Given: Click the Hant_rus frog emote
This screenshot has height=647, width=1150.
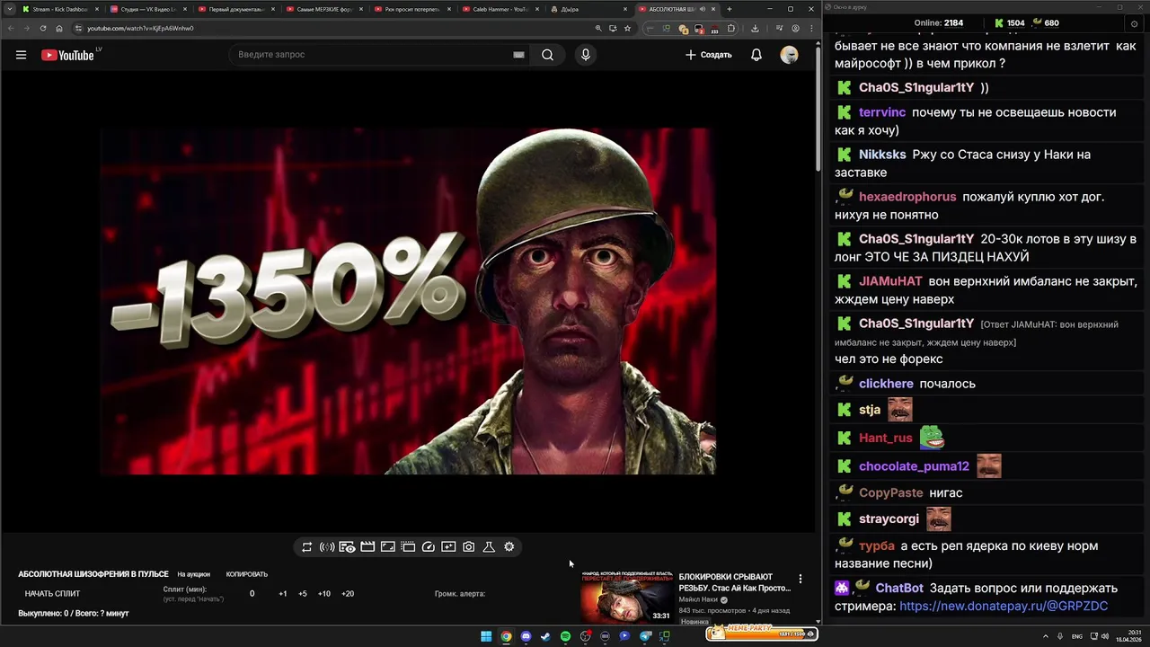Looking at the screenshot, I should [932, 438].
